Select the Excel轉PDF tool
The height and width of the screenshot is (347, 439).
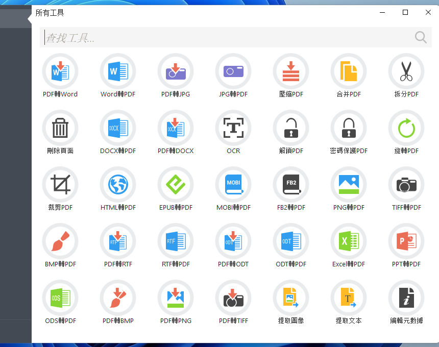(x=349, y=241)
